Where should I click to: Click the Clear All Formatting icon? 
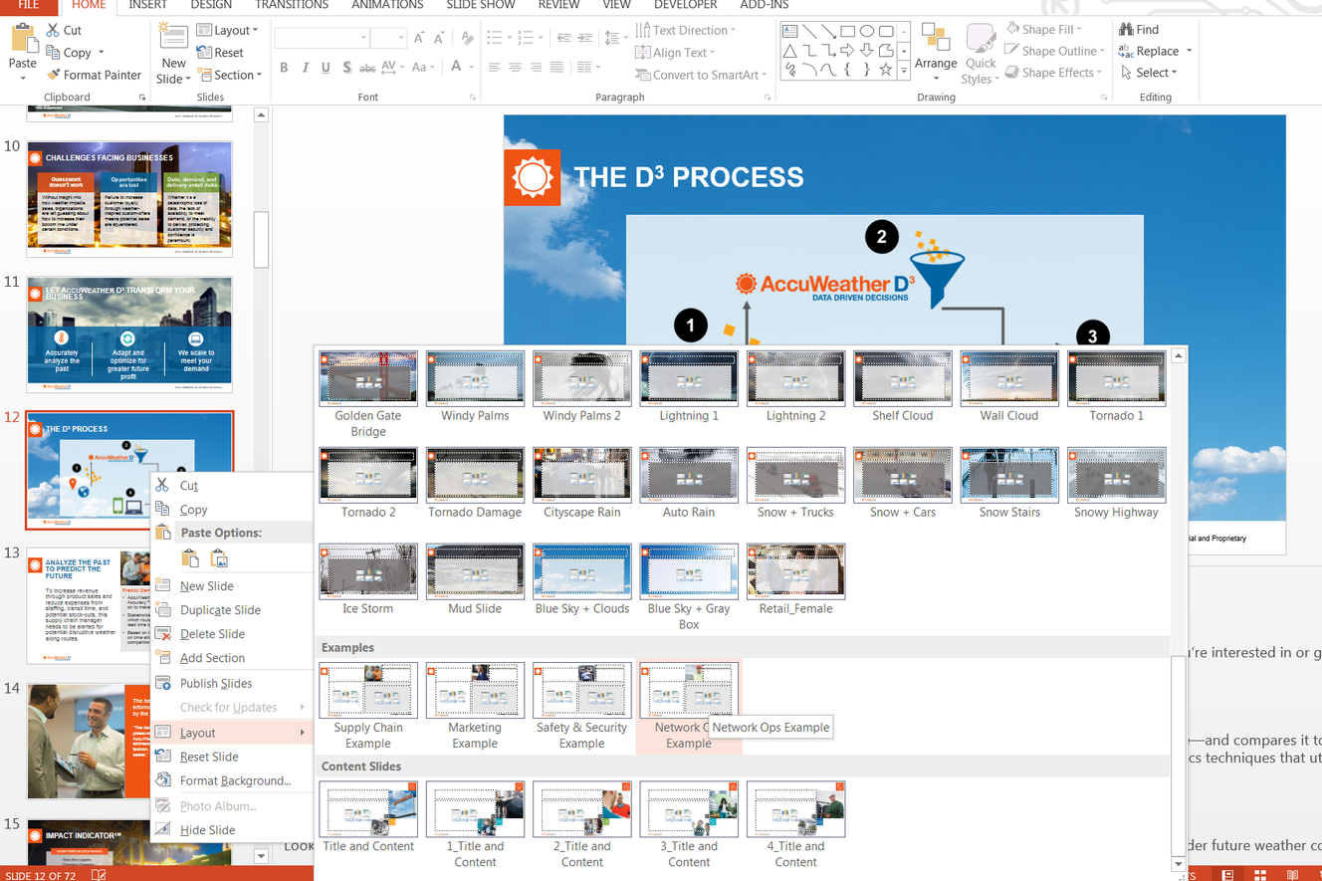click(467, 38)
